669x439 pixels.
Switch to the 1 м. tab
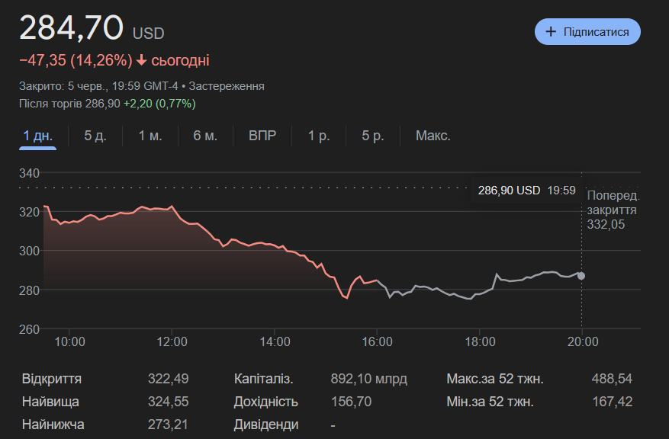tap(150, 136)
